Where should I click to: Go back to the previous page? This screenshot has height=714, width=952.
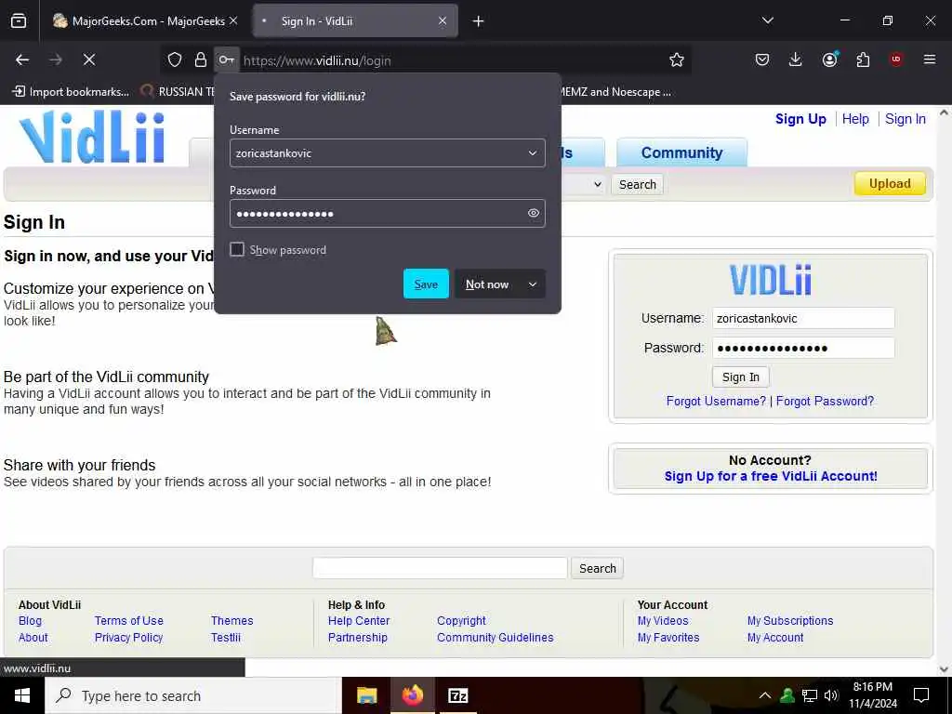coord(22,59)
